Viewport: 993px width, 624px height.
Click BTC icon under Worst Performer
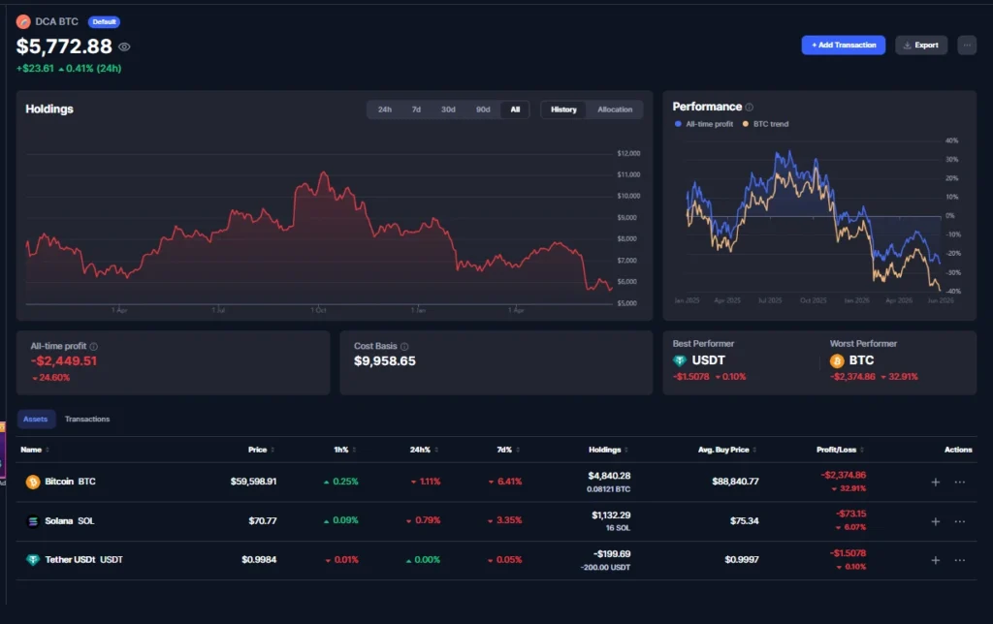point(837,360)
